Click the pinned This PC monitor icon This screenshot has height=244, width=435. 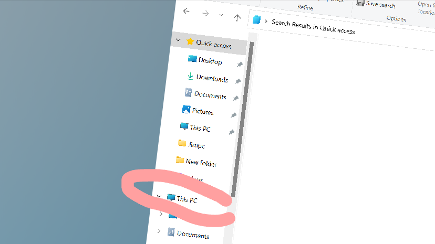[184, 126]
